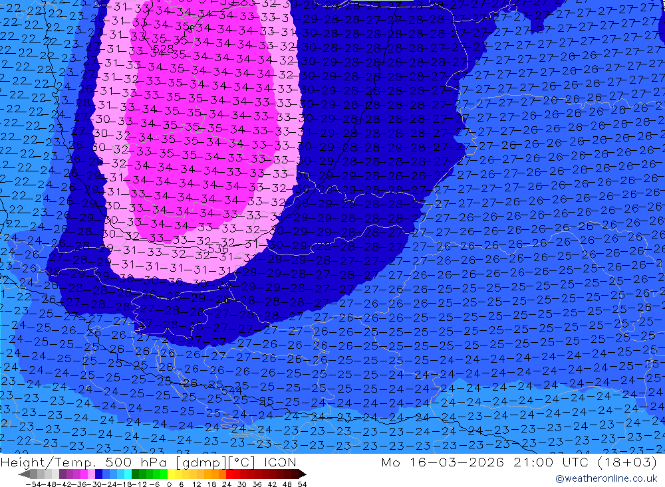Viewport: 665px width, 487px height.
Task: Click the 544 height contour label
Action: pos(231,390)
